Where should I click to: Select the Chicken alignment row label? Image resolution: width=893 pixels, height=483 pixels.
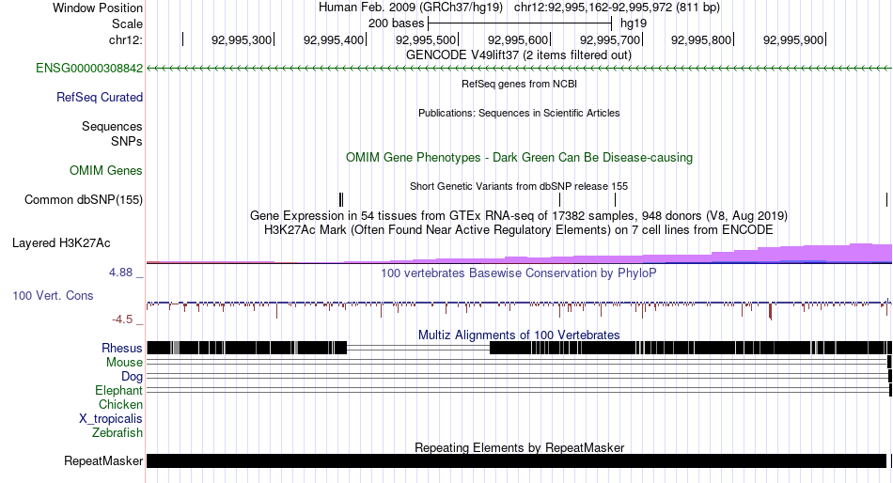[x=120, y=404]
